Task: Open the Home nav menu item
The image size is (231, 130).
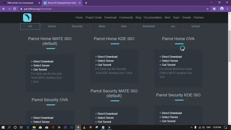Action: click(x=79, y=17)
